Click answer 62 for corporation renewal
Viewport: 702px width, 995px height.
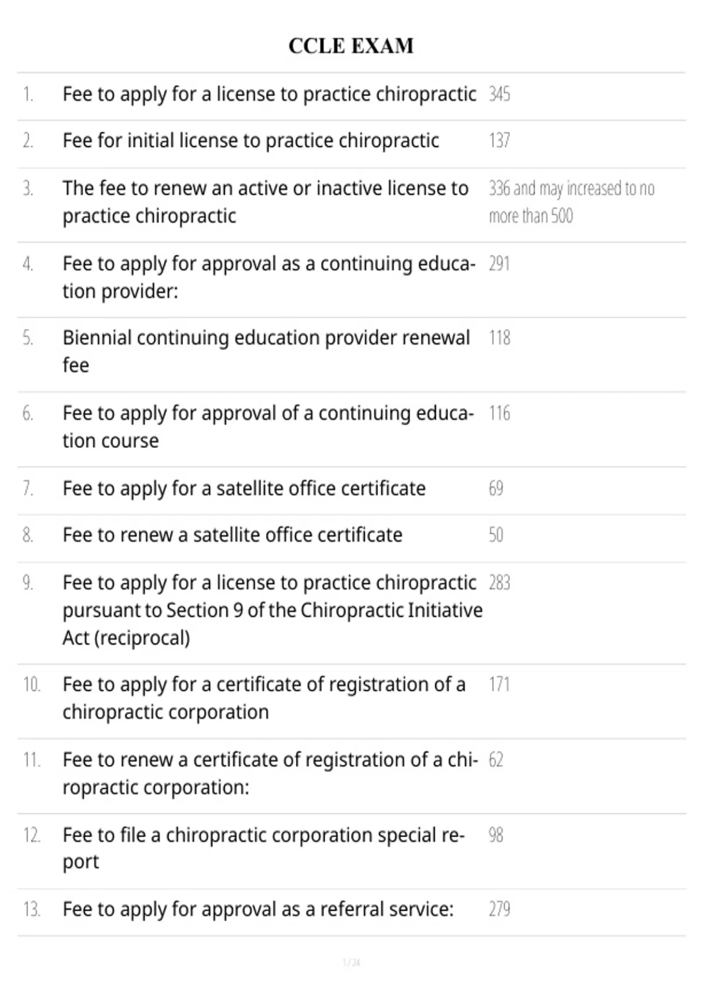(495, 760)
